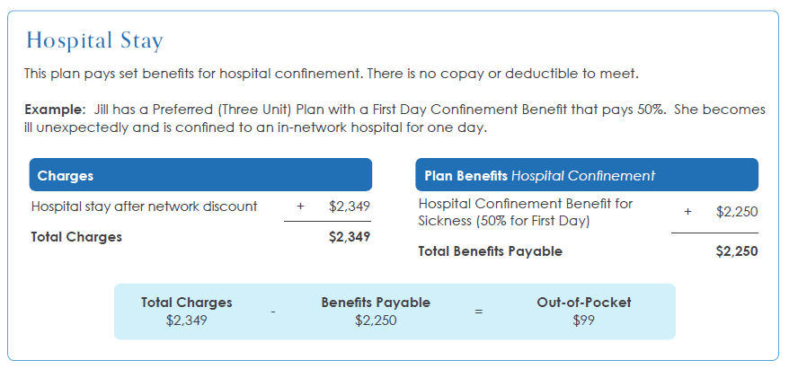Viewport: 789px width, 369px height.
Task: Click Benefits Payable in the summary bar
Action: [x=376, y=303]
